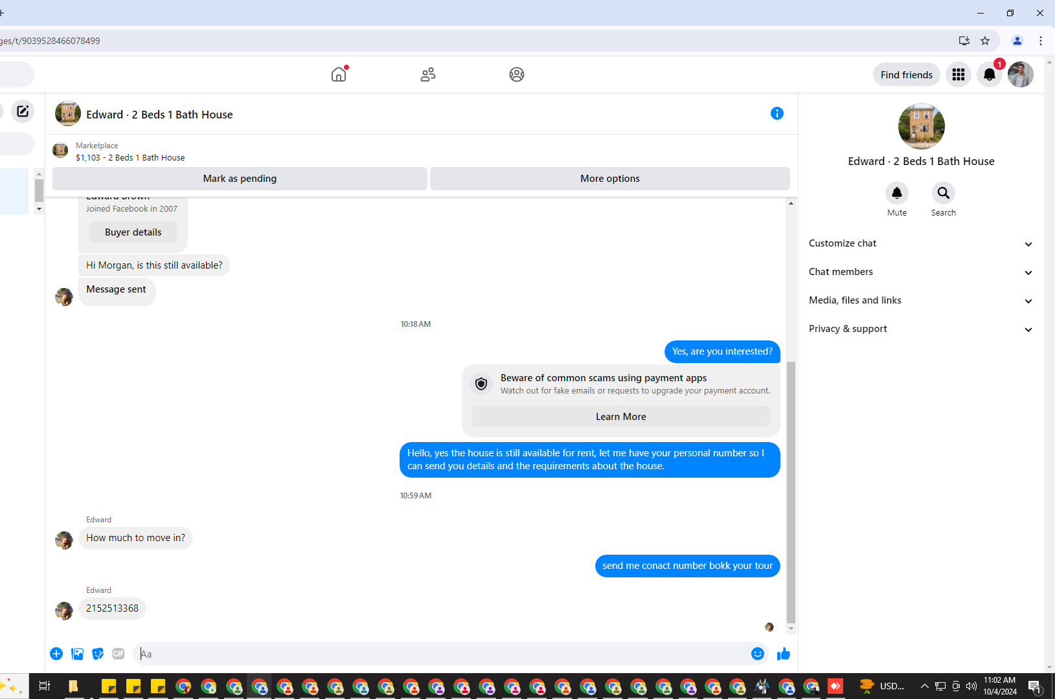The image size is (1055, 699).
Task: Open the GIF picker
Action: tap(119, 654)
